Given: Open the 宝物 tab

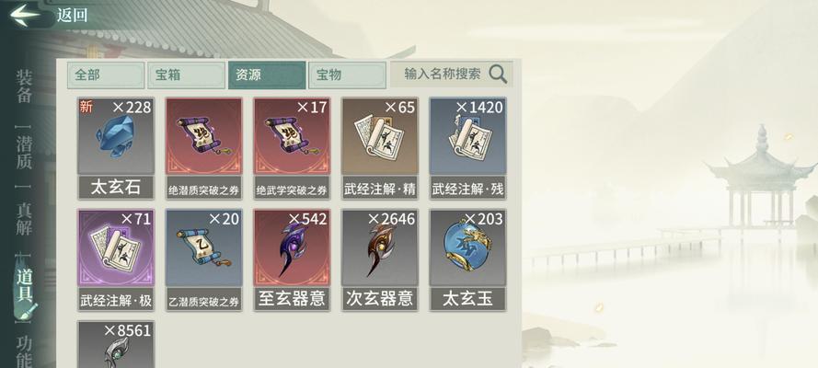Looking at the screenshot, I should [x=348, y=75].
